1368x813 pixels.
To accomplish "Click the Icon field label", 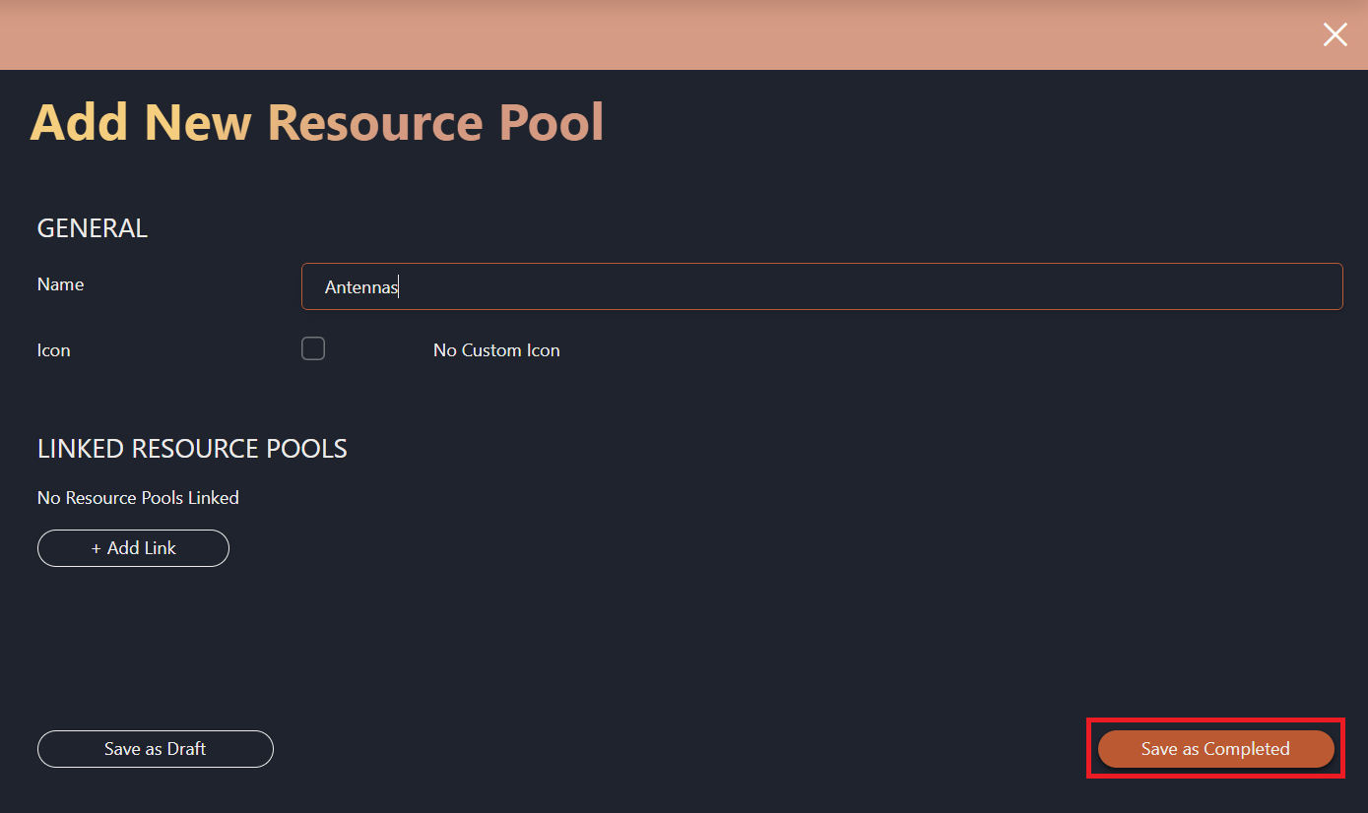I will (53, 350).
